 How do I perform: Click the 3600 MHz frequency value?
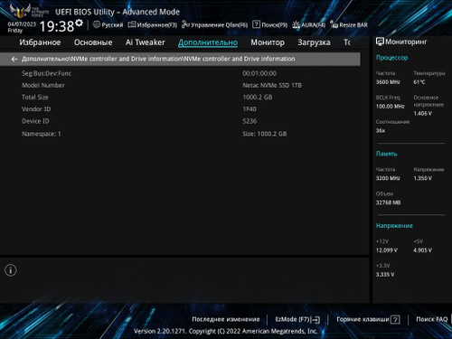tap(388, 82)
